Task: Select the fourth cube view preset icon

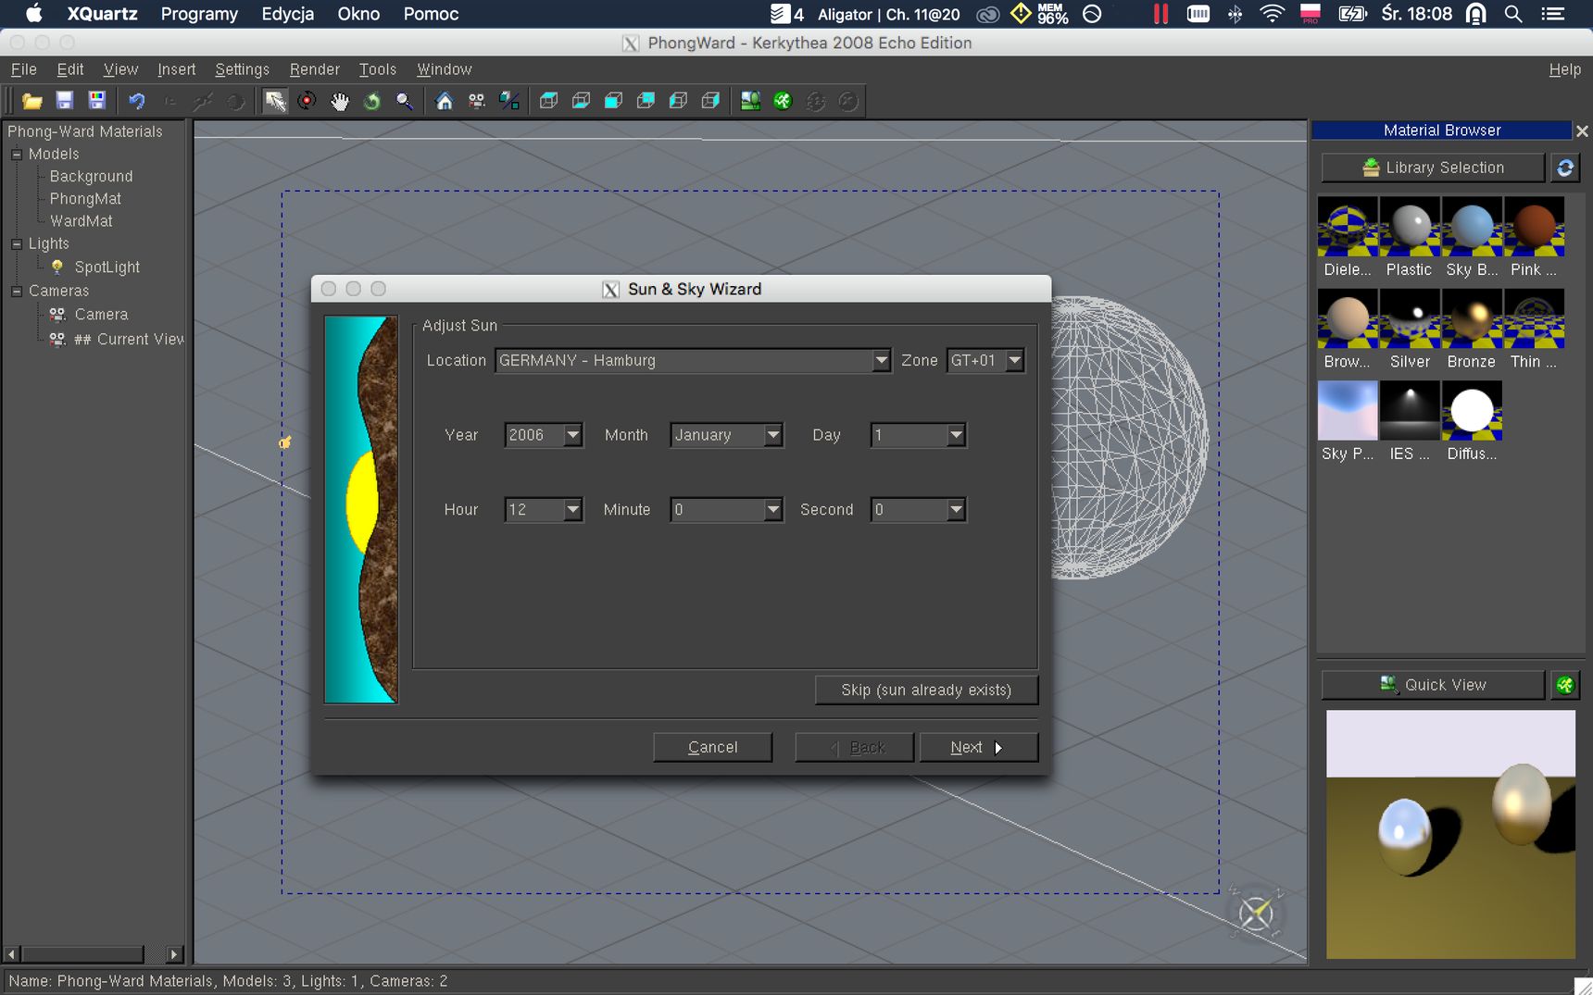Action: pyautogui.click(x=646, y=101)
